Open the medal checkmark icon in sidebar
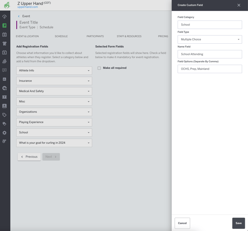The height and width of the screenshot is (231, 248). pyautogui.click(x=4, y=141)
